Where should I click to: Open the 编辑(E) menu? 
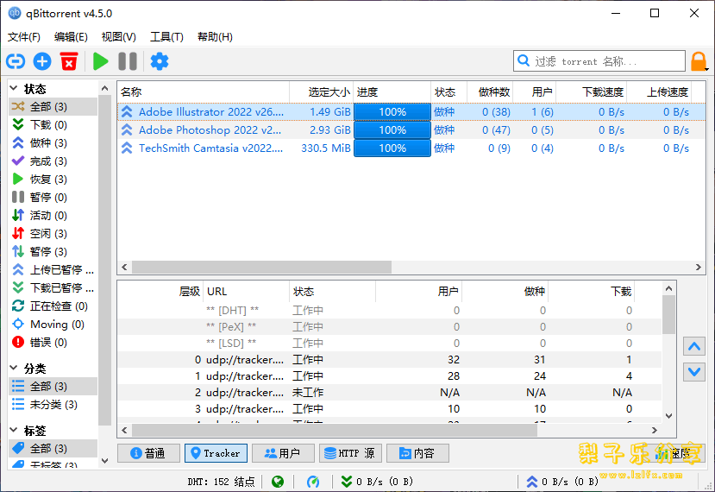pos(71,37)
